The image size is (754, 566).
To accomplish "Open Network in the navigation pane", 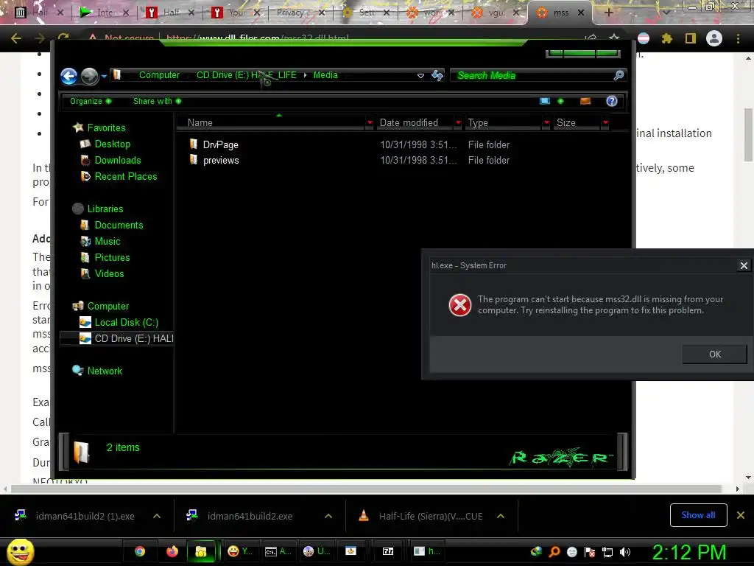I will point(105,371).
